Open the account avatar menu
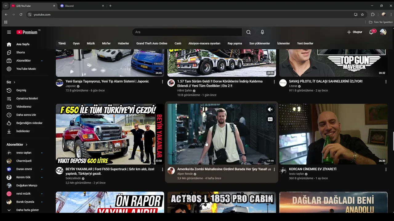The height and width of the screenshot is (221, 394). coord(383,32)
